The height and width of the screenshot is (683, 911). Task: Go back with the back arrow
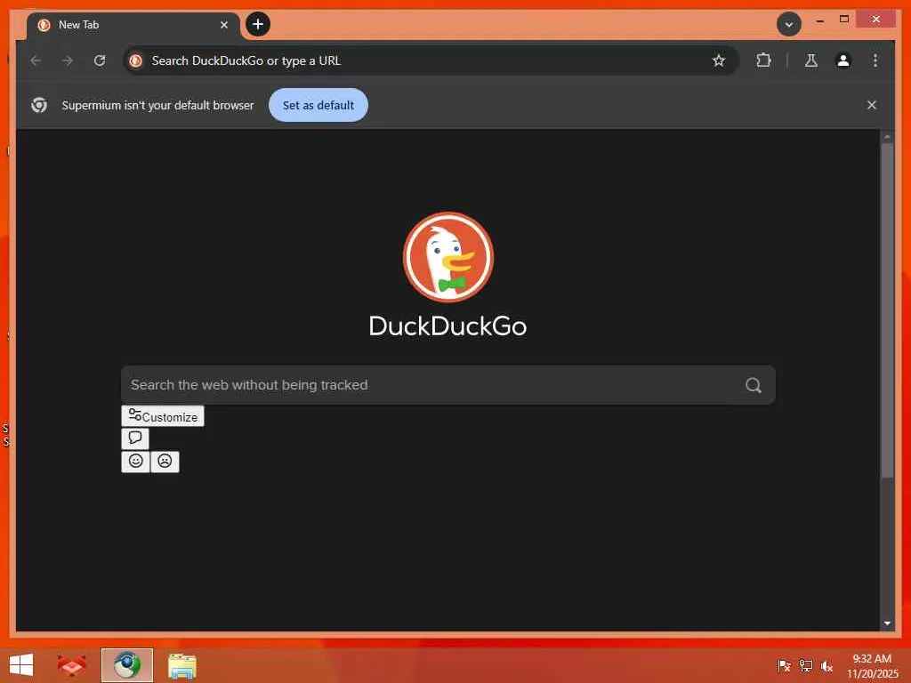click(36, 60)
